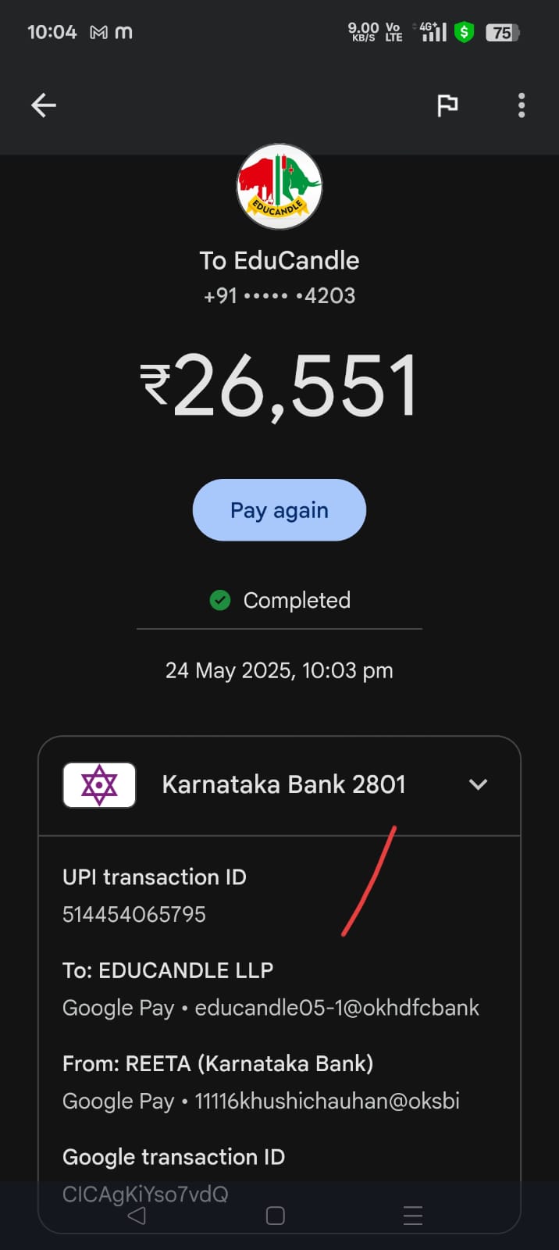Open the three-dot overflow menu
559x1250 pixels.
[522, 105]
